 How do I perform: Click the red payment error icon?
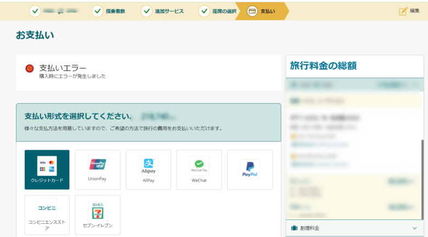pos(30,69)
